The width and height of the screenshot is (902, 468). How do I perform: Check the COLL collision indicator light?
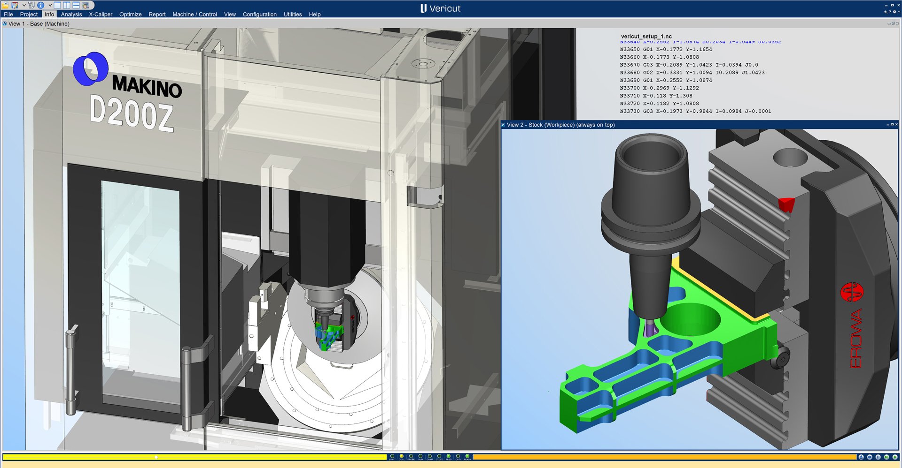click(402, 456)
